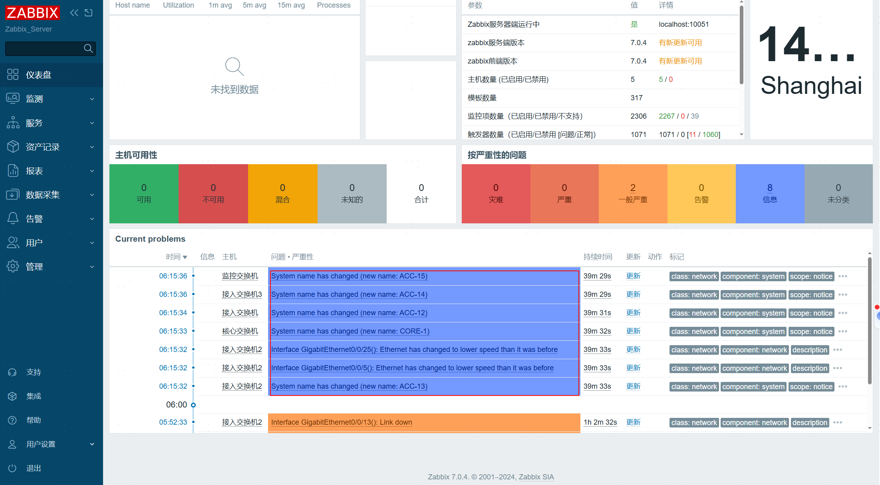Click the 用户 users icon

tap(13, 242)
